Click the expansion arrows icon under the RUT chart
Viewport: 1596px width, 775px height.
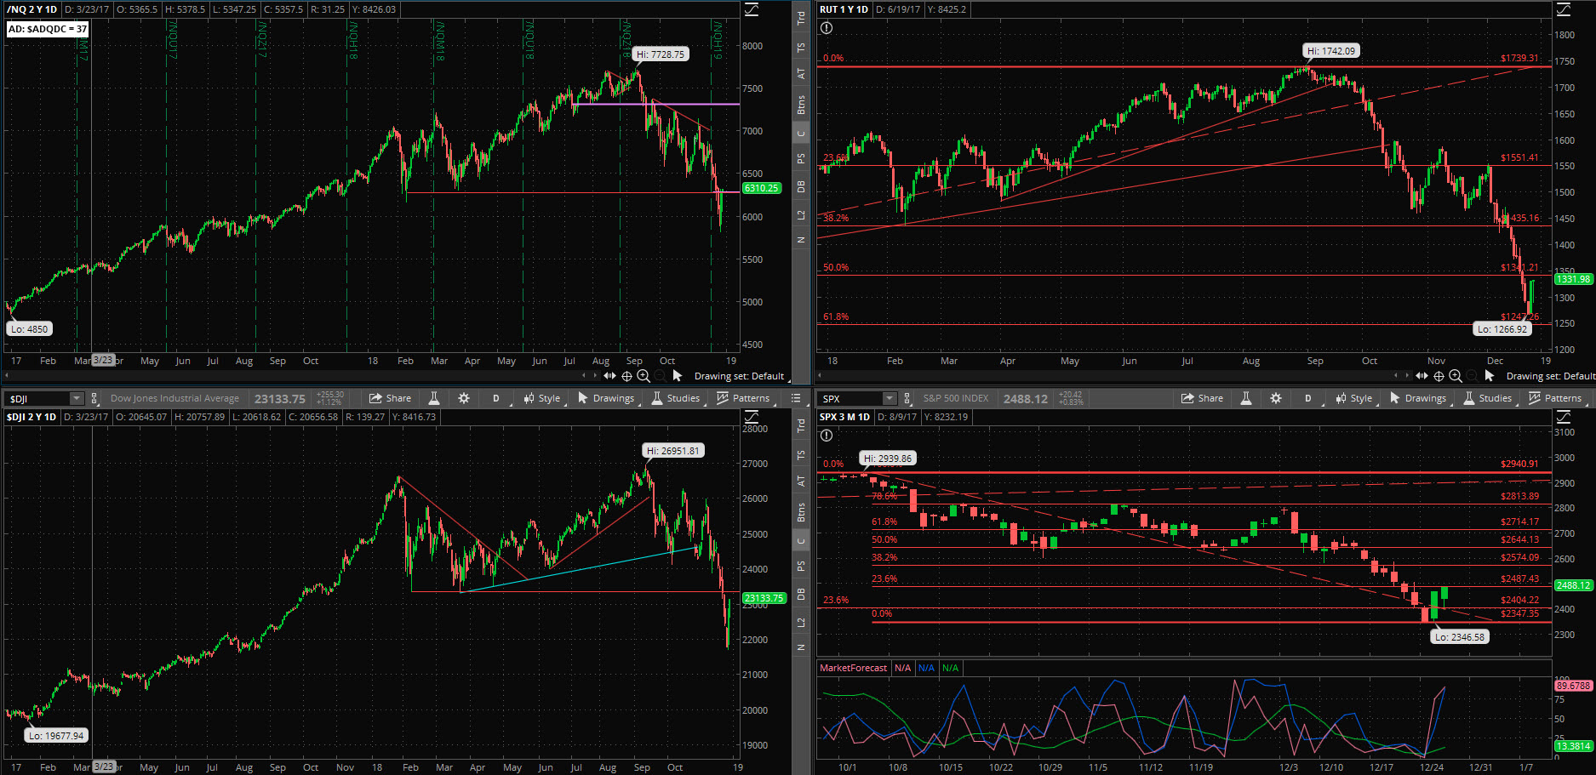[x=1422, y=375]
